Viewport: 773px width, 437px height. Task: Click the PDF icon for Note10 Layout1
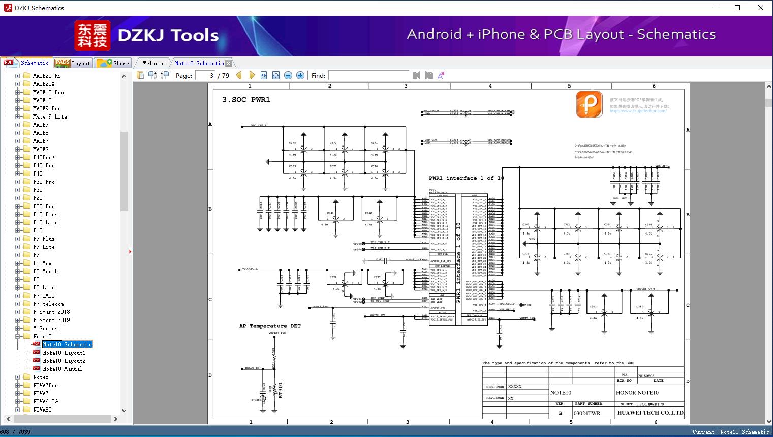pyautogui.click(x=36, y=353)
